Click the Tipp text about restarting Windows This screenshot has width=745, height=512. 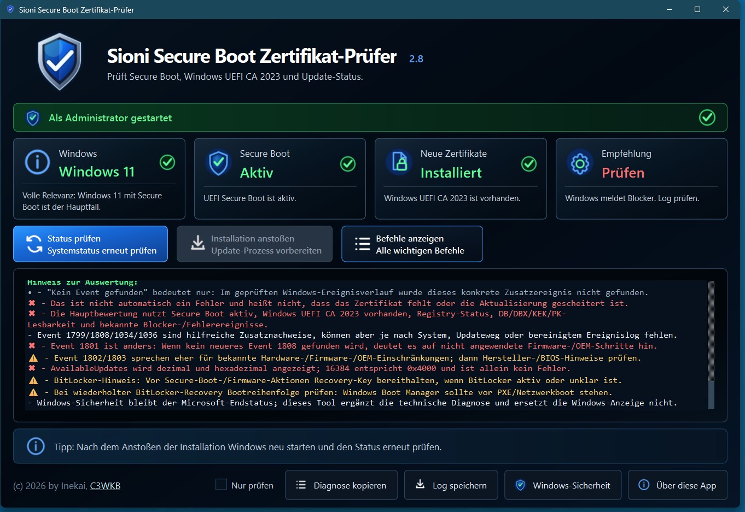[248, 447]
